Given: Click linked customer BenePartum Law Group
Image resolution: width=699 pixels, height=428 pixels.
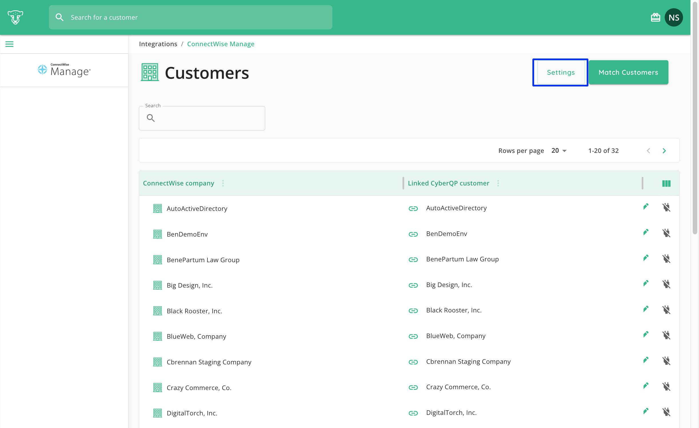Looking at the screenshot, I should coord(462,259).
